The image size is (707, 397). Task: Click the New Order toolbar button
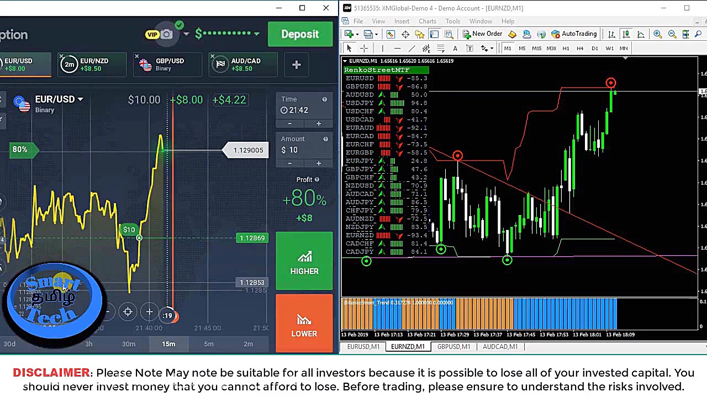(483, 34)
